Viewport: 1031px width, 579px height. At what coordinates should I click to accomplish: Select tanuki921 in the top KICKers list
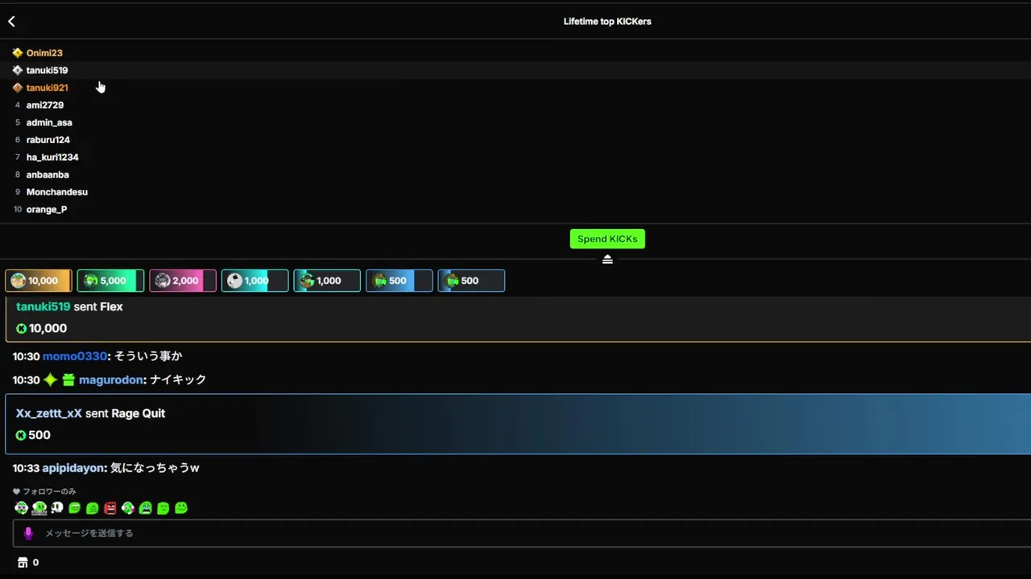click(x=47, y=88)
